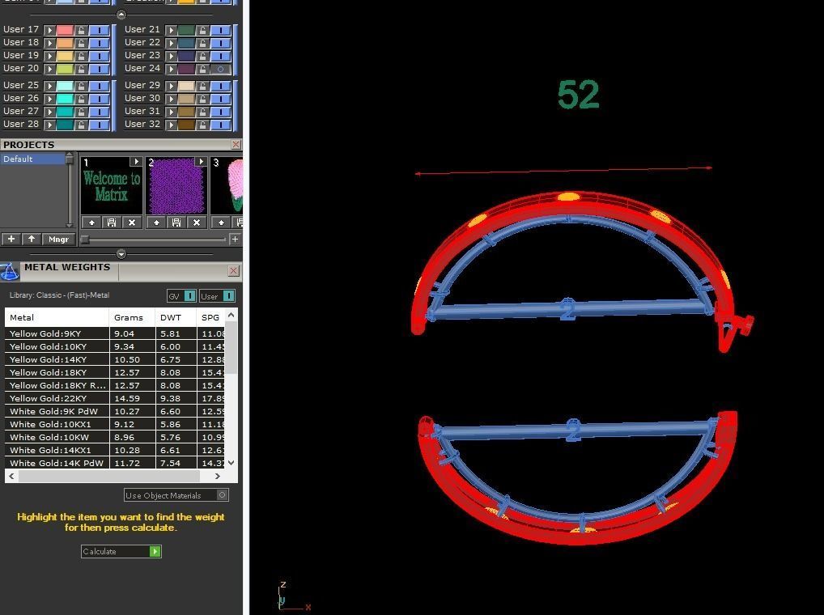Screen dimensions: 824x615
Task: Toggle visibility of layer User 17
Action: point(99,31)
